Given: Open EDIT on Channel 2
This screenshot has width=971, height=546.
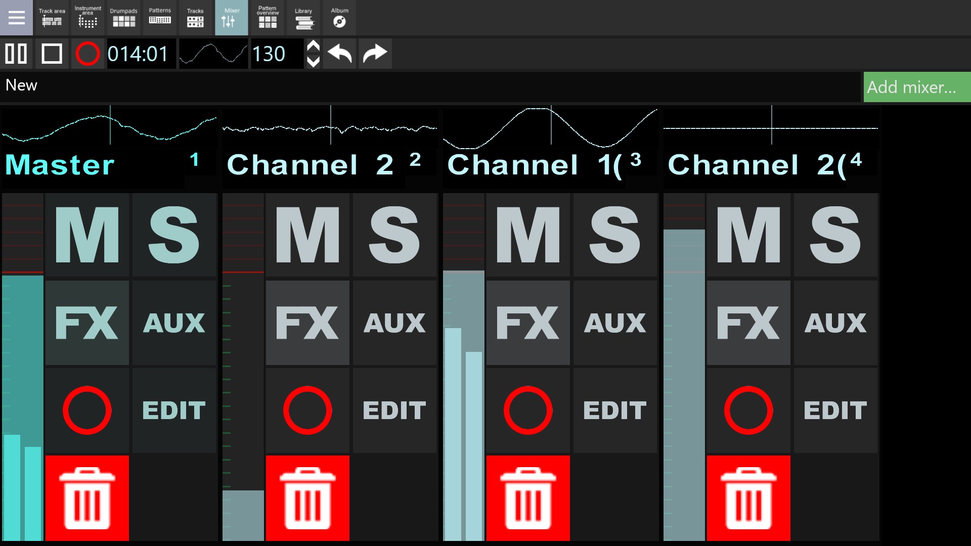Looking at the screenshot, I should [394, 409].
